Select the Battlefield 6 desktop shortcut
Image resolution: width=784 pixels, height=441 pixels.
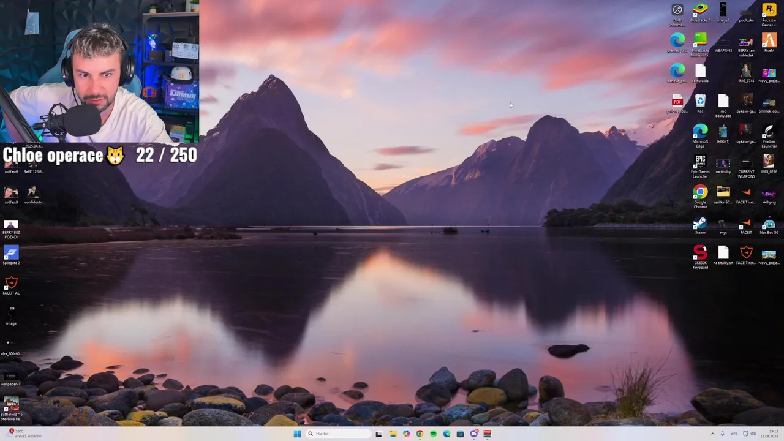[11, 409]
